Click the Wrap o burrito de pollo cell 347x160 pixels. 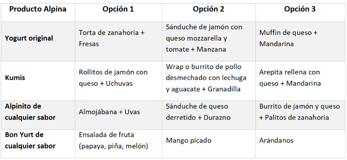[x=207, y=78]
